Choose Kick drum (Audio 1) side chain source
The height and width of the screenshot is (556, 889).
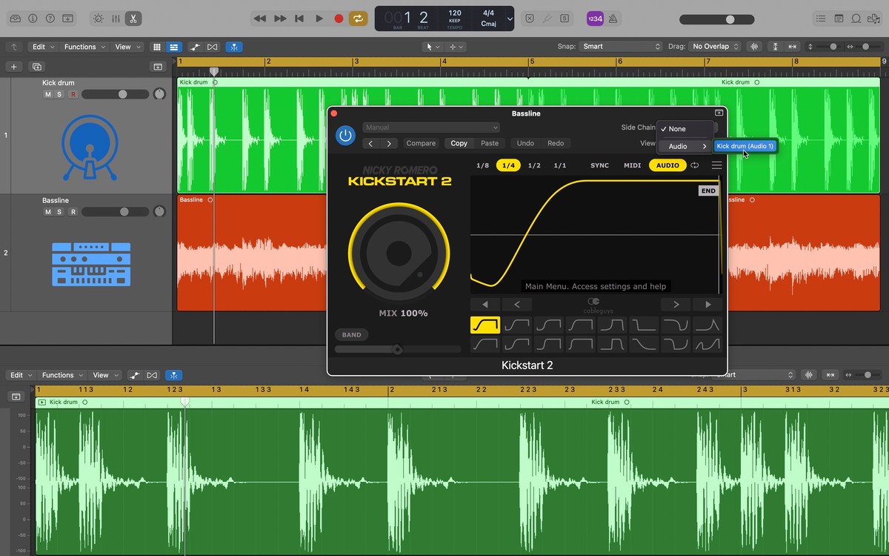coord(745,146)
